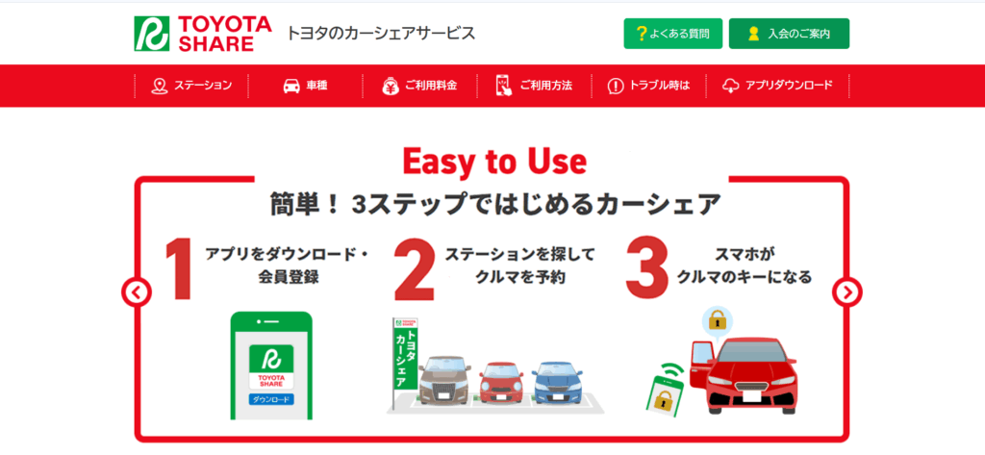Click blue ダウンロード button on phone illustration
This screenshot has width=985, height=455.
click(x=272, y=399)
